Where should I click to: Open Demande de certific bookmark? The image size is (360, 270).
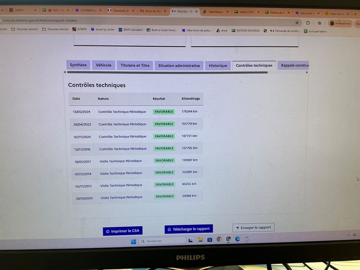coord(285,31)
